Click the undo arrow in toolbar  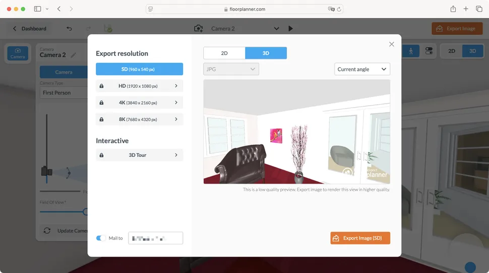pyautogui.click(x=69, y=29)
